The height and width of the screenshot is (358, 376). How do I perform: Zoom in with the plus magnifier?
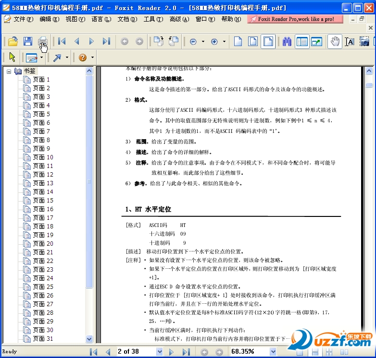pos(214,42)
